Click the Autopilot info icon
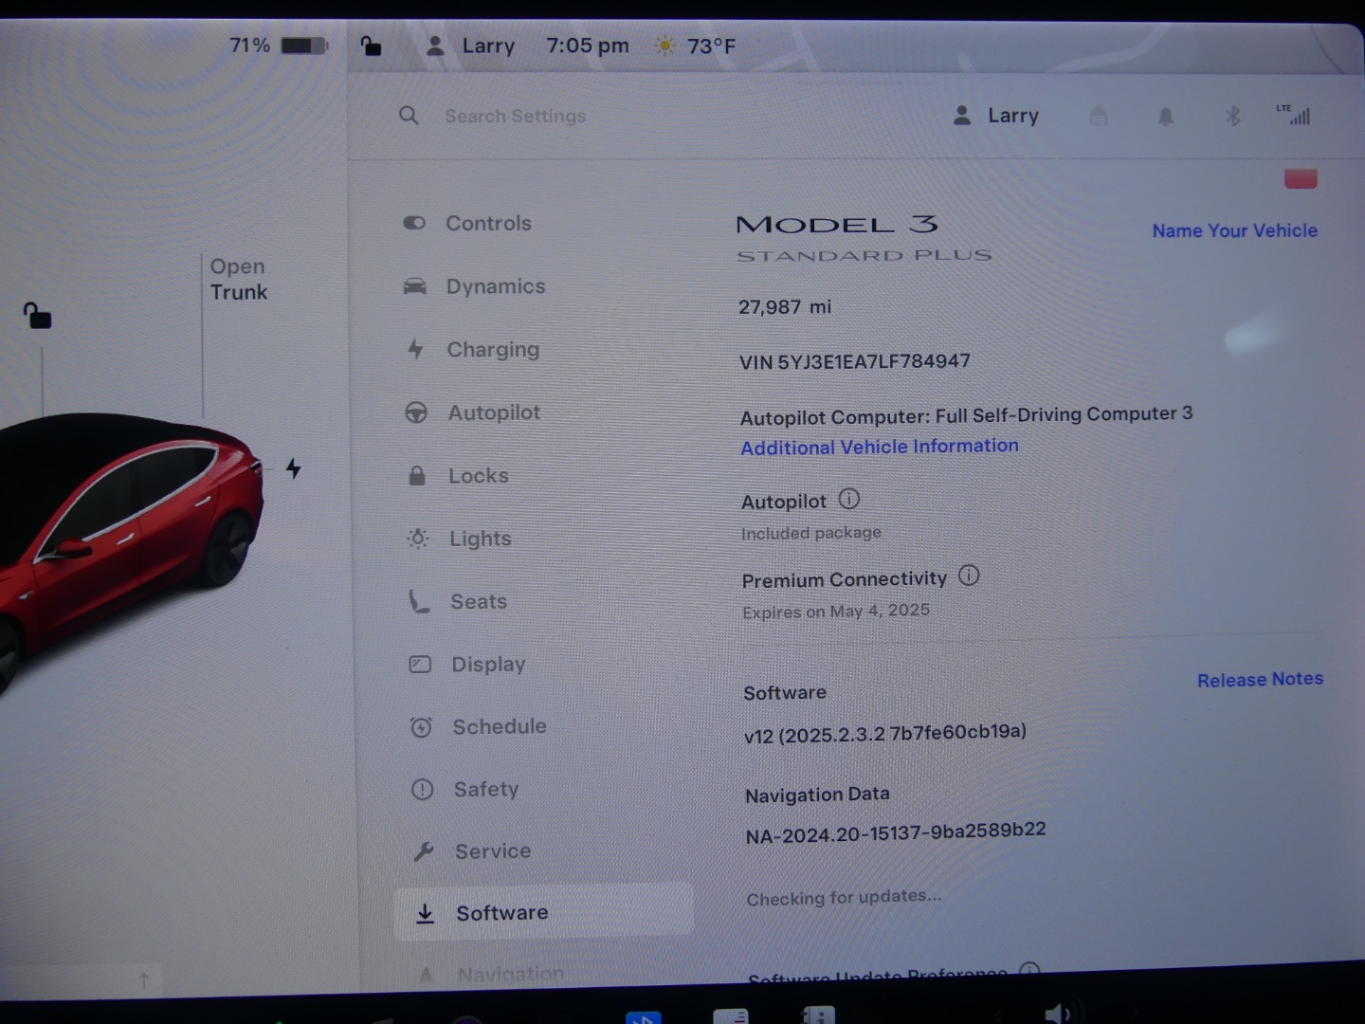1365x1024 pixels. [x=849, y=499]
